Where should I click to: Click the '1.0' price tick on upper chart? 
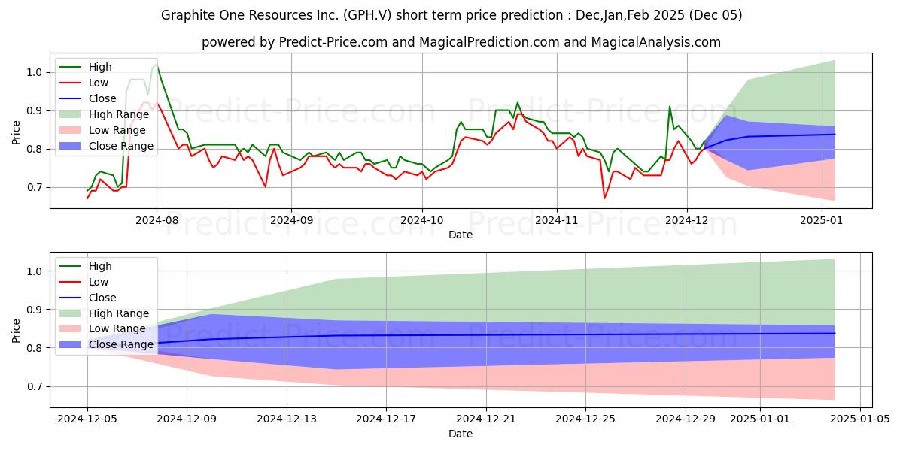[36, 72]
